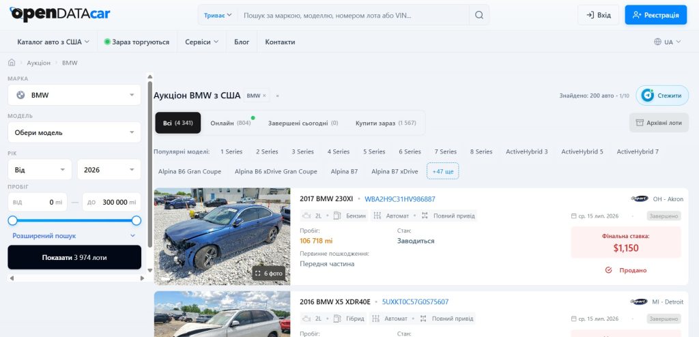Image resolution: width=699 pixels, height=337 pixels.
Task: Click the search magnifier icon
Action: pos(479,15)
